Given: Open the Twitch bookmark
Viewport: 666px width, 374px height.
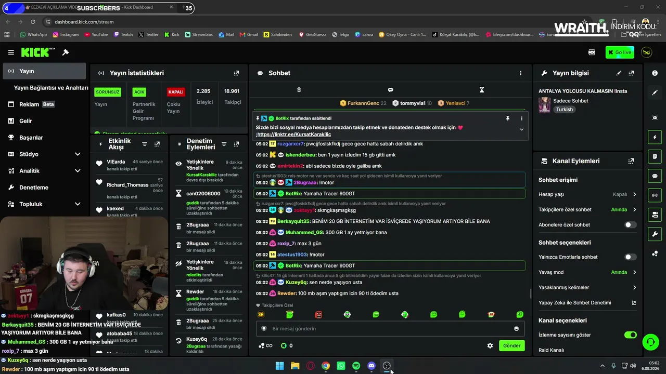Looking at the screenshot, I should pyautogui.click(x=123, y=35).
